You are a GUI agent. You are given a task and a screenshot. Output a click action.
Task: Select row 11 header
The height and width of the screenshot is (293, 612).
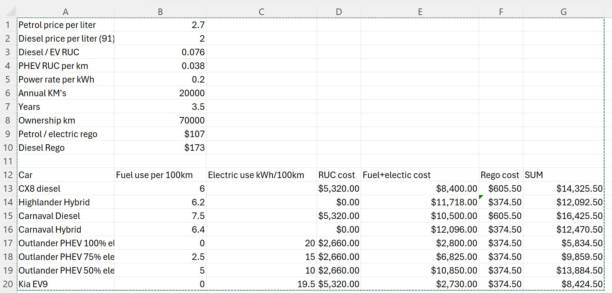point(8,161)
